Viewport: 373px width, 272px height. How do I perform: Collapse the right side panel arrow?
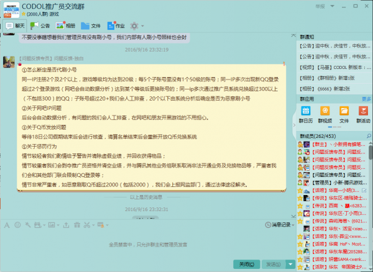pos(294,125)
